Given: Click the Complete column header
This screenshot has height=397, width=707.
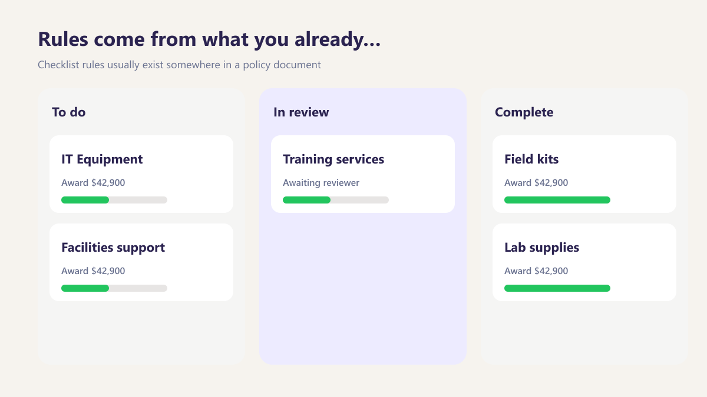Looking at the screenshot, I should 524,112.
